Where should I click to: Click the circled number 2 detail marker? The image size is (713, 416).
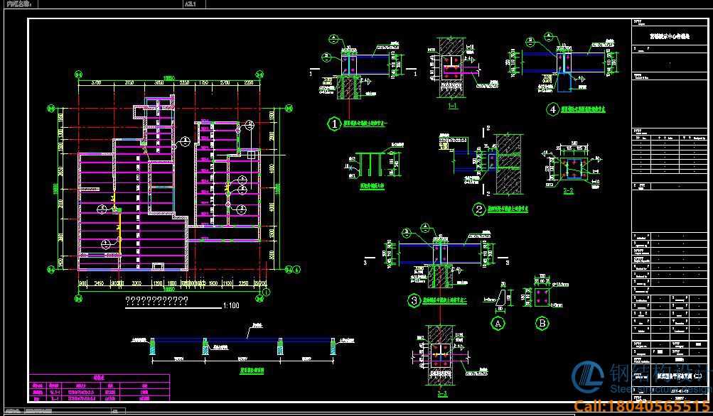pos(480,209)
